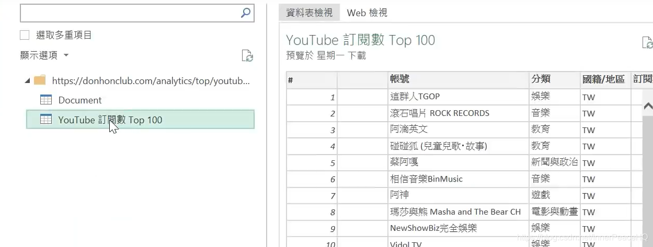Click row number 9 cell

click(312, 228)
